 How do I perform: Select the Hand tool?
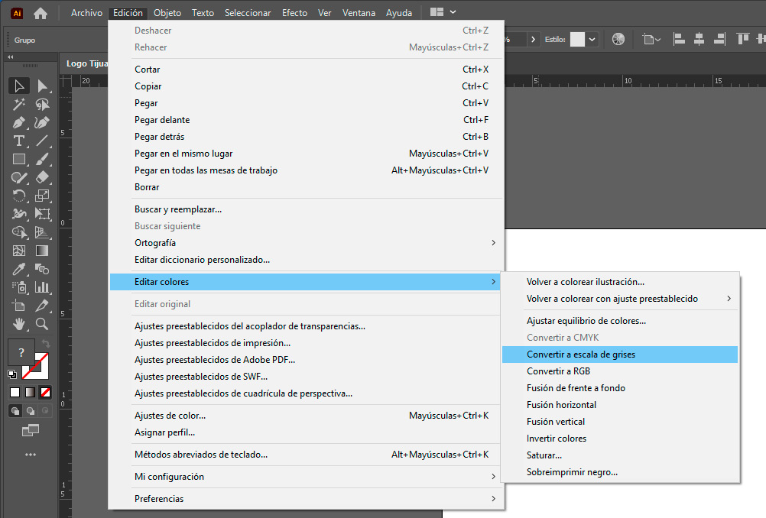coord(19,324)
